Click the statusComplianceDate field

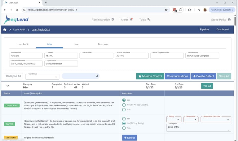point(167,55)
